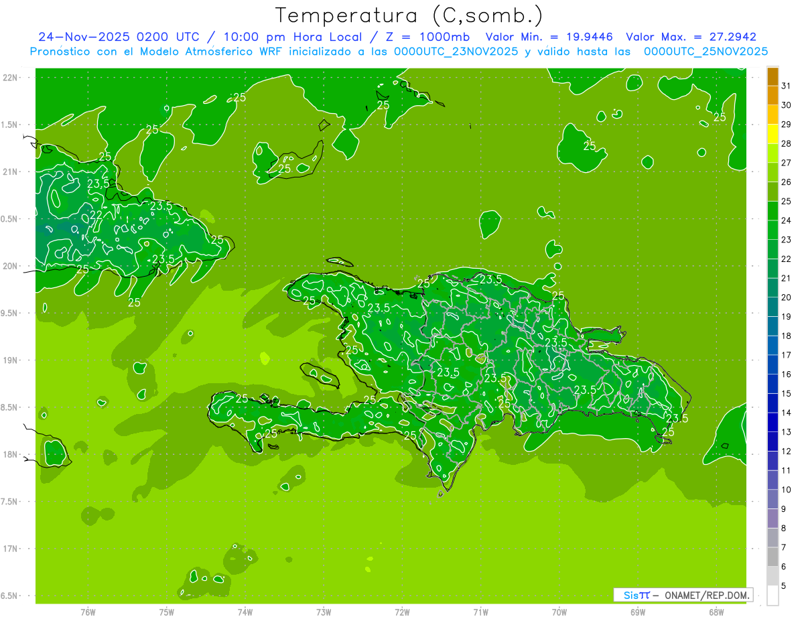Click the colorbar legend value 12
Screen dimensions: 804x621
click(x=786, y=452)
